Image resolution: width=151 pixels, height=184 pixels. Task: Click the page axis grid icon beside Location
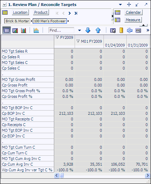(x=5, y=12)
